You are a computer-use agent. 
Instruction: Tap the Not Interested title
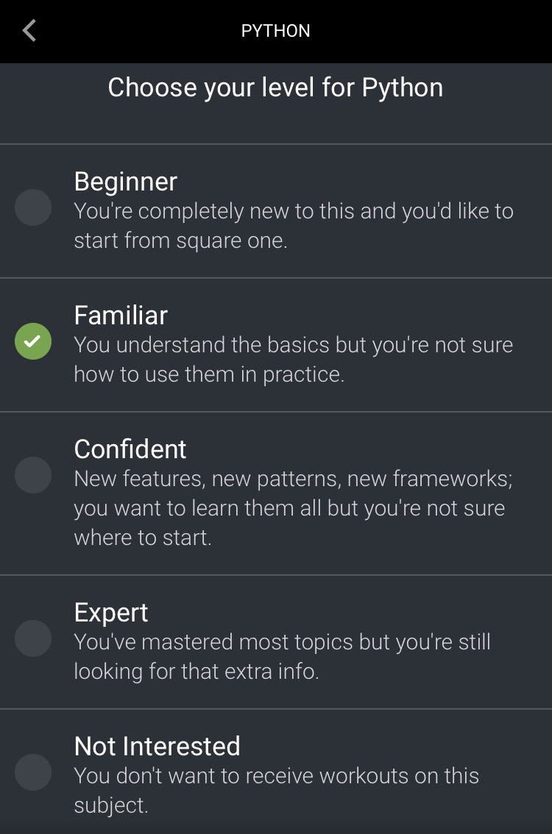click(x=157, y=746)
